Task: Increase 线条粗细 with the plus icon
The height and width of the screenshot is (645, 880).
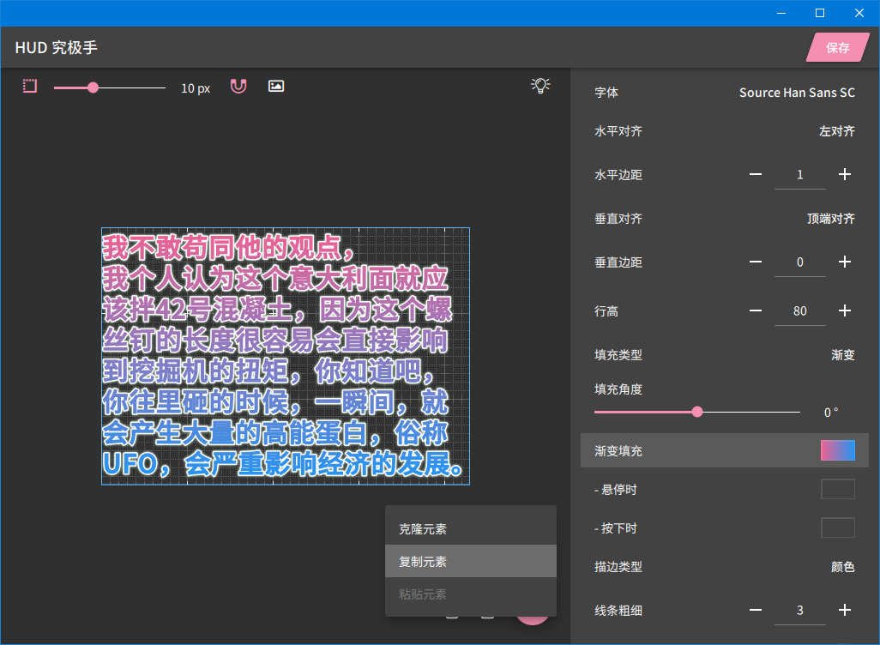Action: 845,610
